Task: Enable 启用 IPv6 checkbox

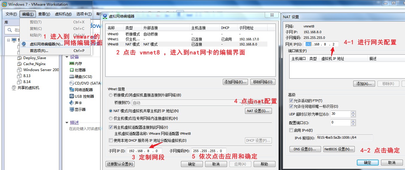Action: click(291, 130)
